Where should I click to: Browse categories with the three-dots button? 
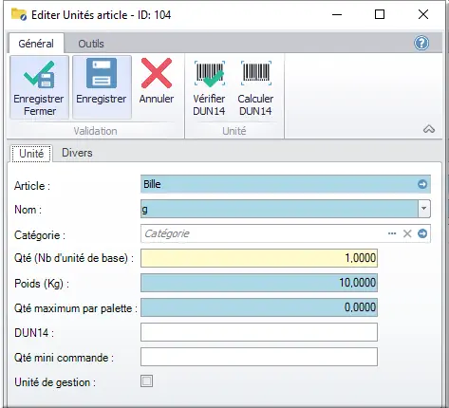[392, 233]
